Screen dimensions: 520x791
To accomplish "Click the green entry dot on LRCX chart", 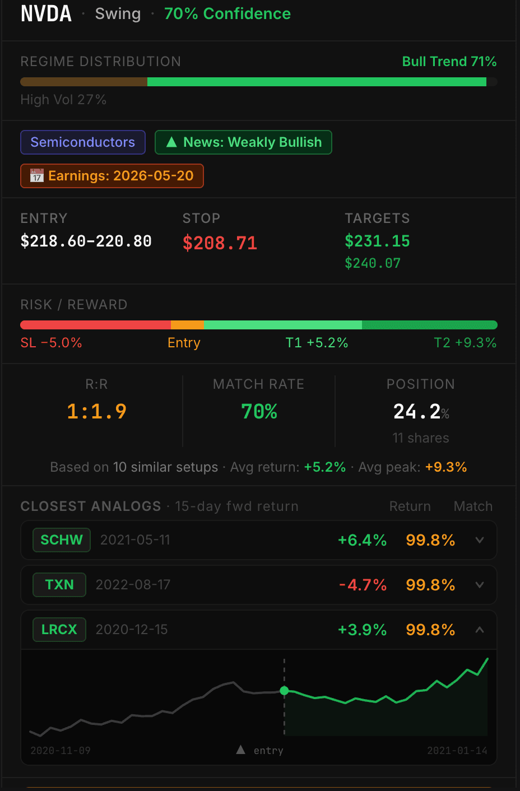I will 284,691.
